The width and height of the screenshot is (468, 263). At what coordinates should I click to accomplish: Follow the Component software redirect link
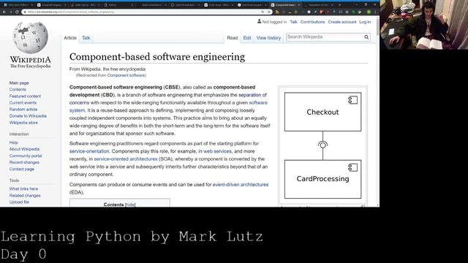point(127,75)
